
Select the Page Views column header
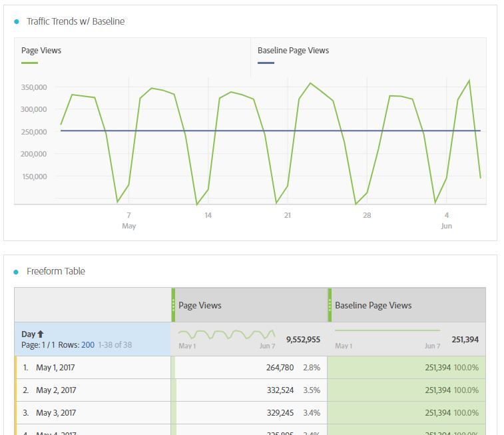(x=200, y=306)
